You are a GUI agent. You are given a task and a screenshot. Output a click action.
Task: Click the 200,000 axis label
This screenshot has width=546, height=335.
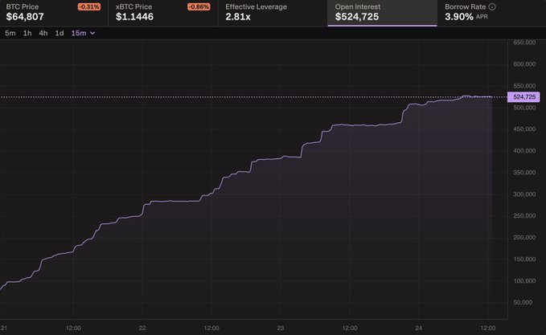[x=524, y=237]
